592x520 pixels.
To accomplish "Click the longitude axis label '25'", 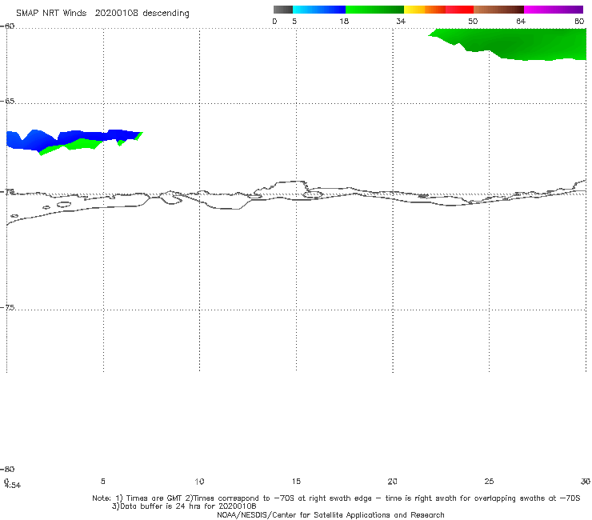I will pos(489,482).
